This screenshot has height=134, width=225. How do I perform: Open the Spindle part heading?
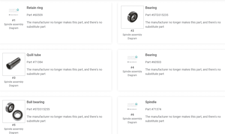151,102
